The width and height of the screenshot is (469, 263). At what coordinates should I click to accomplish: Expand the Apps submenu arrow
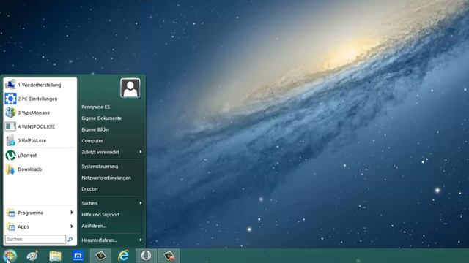click(x=72, y=226)
